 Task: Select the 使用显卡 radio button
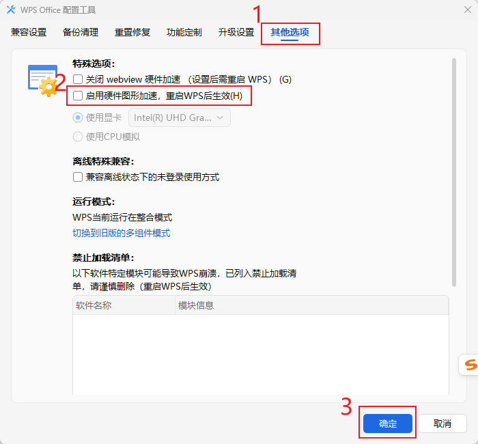pyautogui.click(x=78, y=117)
